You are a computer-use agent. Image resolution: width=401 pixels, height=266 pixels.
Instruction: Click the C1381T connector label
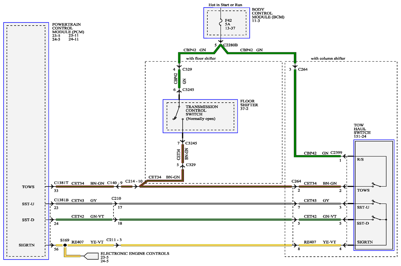[x=61, y=183]
